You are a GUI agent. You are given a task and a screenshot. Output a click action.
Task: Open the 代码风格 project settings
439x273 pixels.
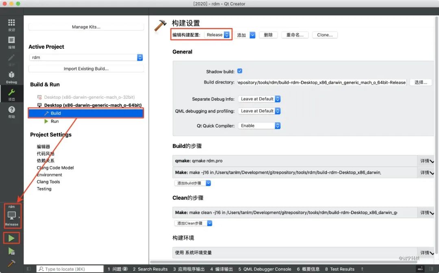tap(46, 154)
